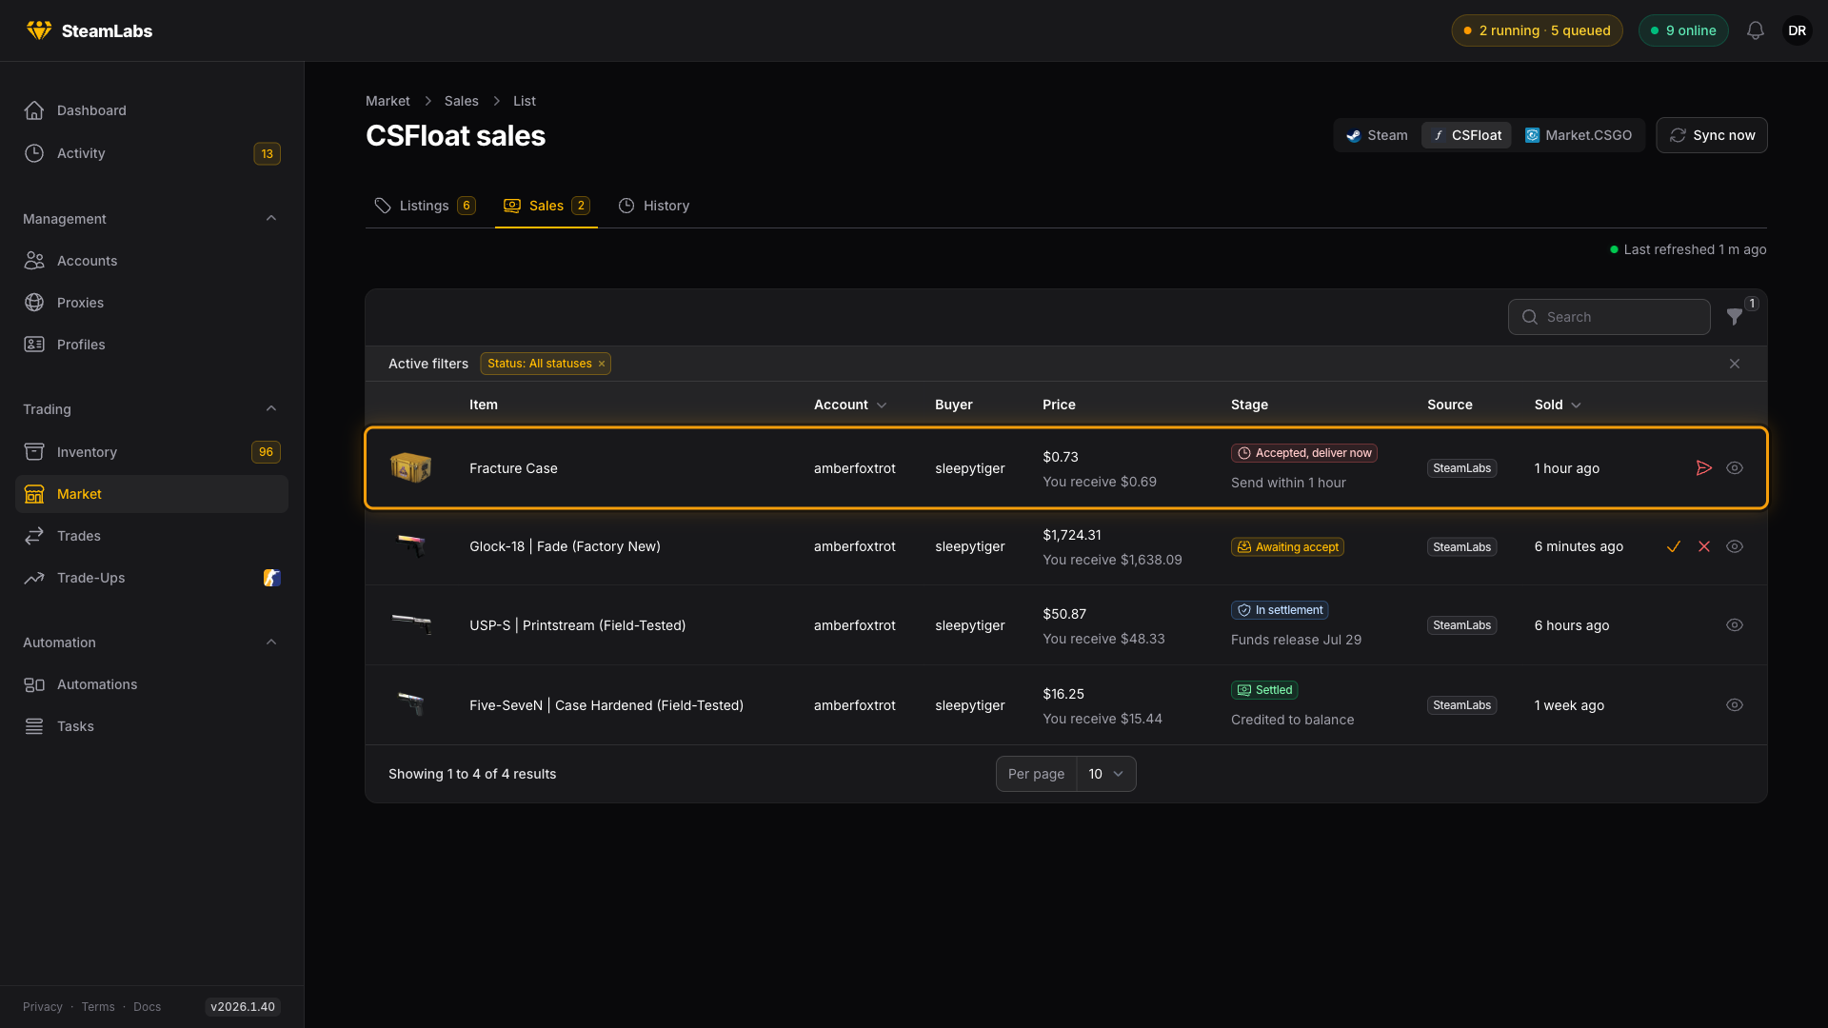Open the Tasks page
The height and width of the screenshot is (1028, 1828).
[x=152, y=726]
